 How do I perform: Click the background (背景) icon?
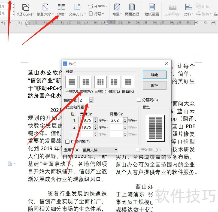pyautogui.click(x=117, y=7)
